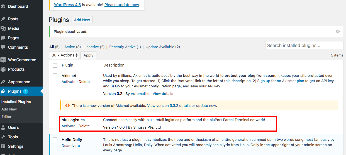The width and height of the screenshot is (346, 155).
Task: Activate the Akismet plugin
Action: [x=69, y=82]
